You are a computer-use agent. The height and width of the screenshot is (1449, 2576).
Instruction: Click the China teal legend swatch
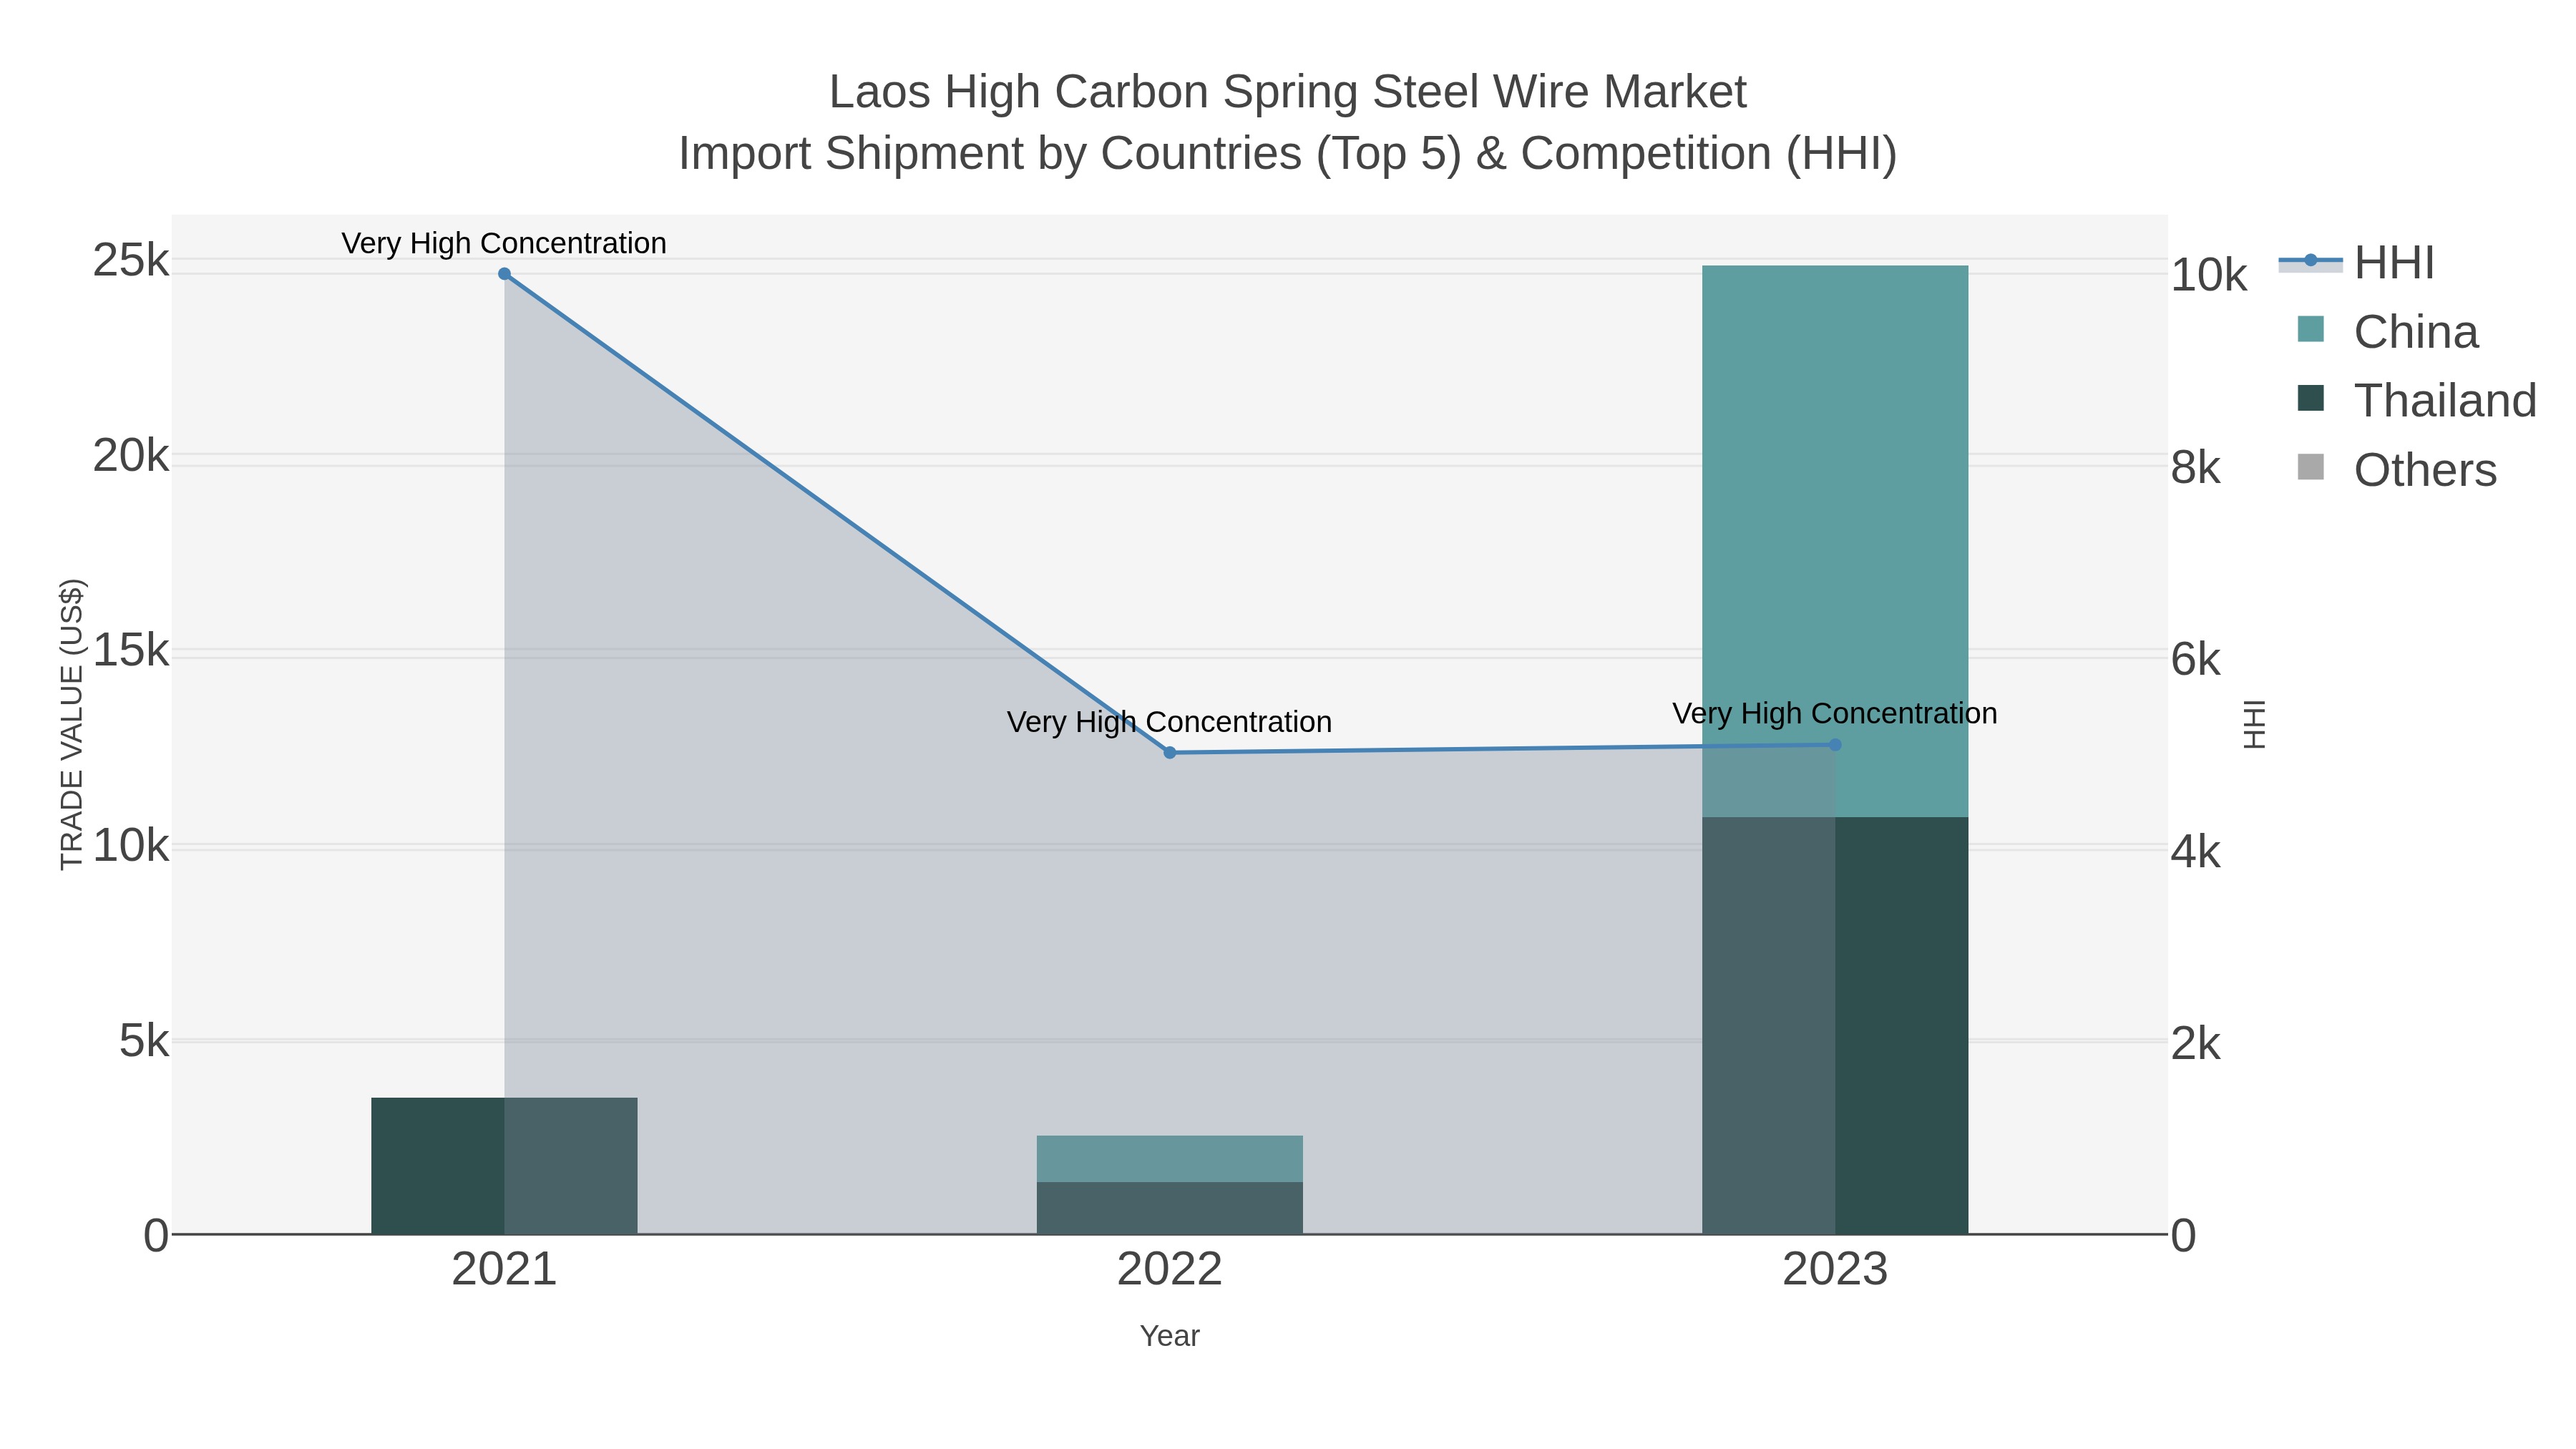point(2311,329)
